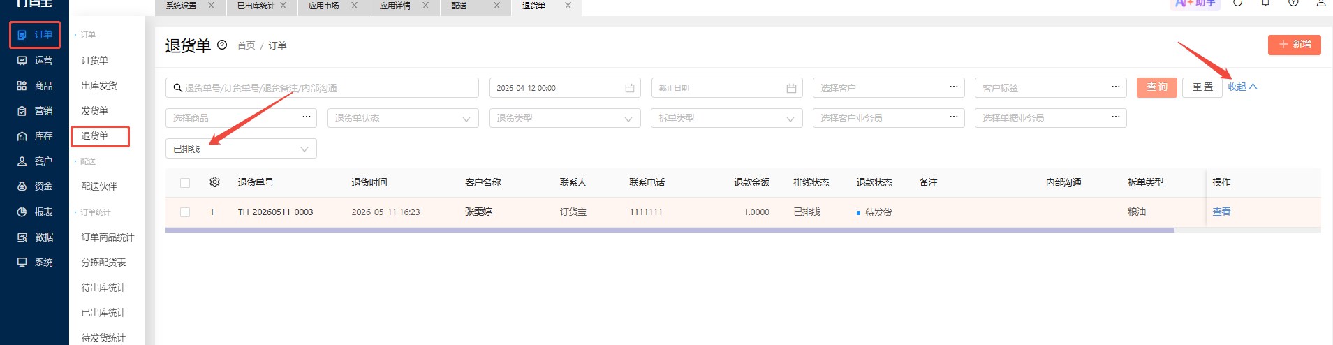Open the 选择商品 picker
The width and height of the screenshot is (1333, 345).
coord(241,118)
